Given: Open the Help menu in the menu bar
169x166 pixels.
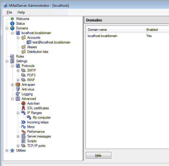Looking at the screenshot, I should click(21, 12).
